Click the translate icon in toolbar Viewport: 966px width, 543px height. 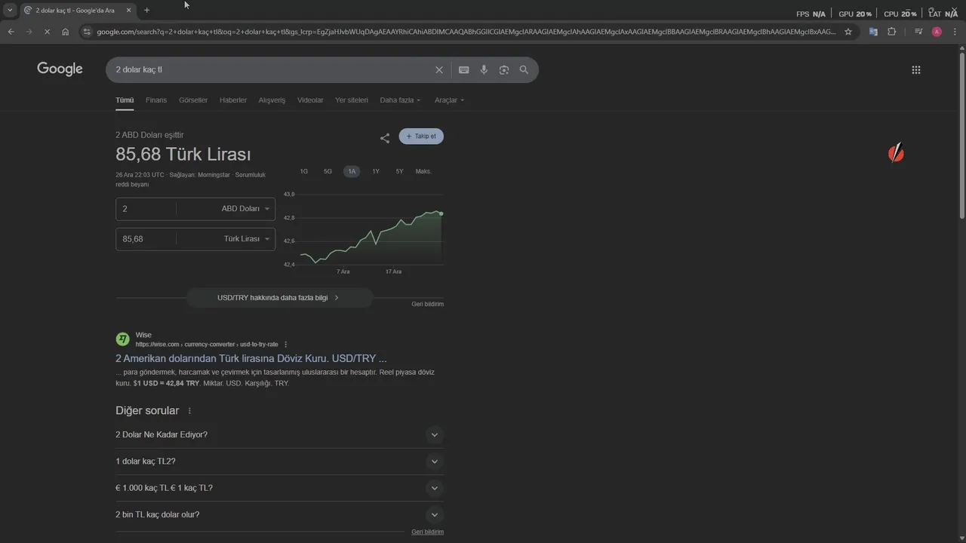click(873, 32)
